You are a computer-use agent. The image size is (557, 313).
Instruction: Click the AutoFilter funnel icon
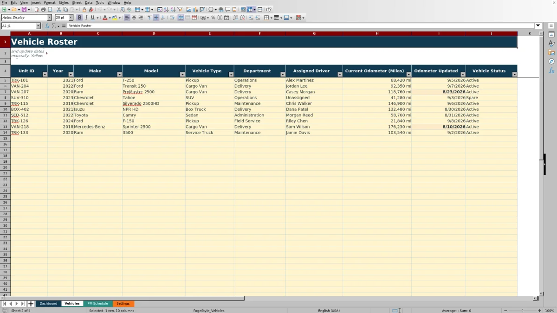[180, 9]
